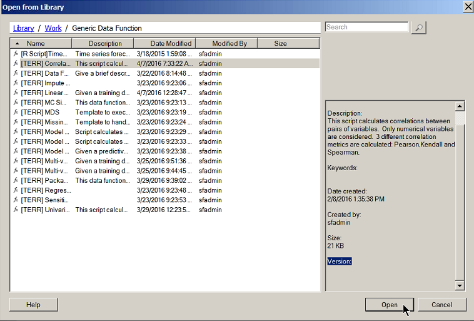Click fx icon beside TERR Univari... entry
The image size is (474, 321).
tap(16, 210)
